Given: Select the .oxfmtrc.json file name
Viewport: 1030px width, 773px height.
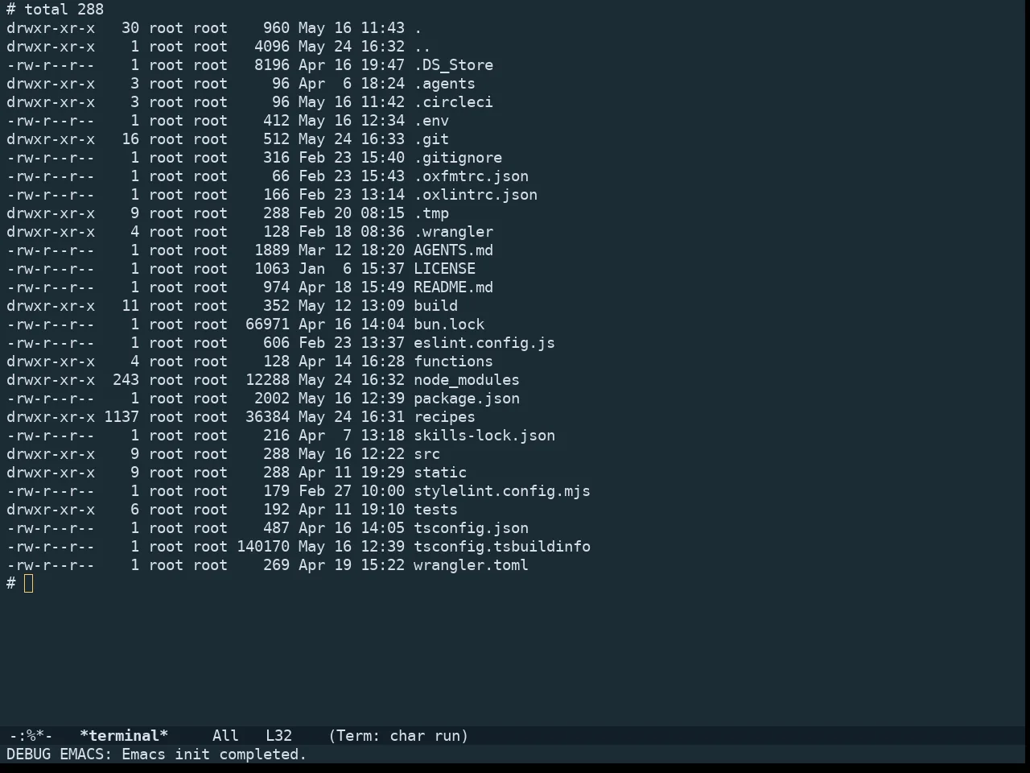Looking at the screenshot, I should click(471, 176).
